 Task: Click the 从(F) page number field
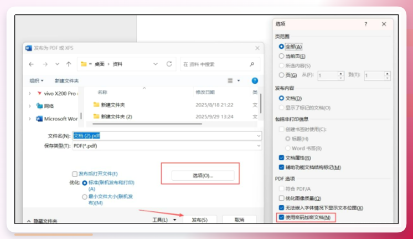pyautogui.click(x=328, y=76)
